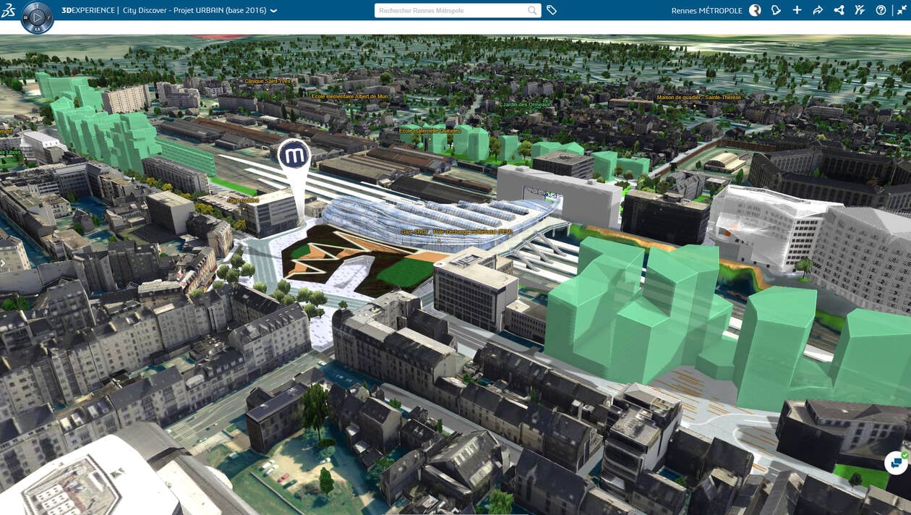The image size is (911, 515).
Task: Open the notifications bell icon
Action: [x=776, y=10]
